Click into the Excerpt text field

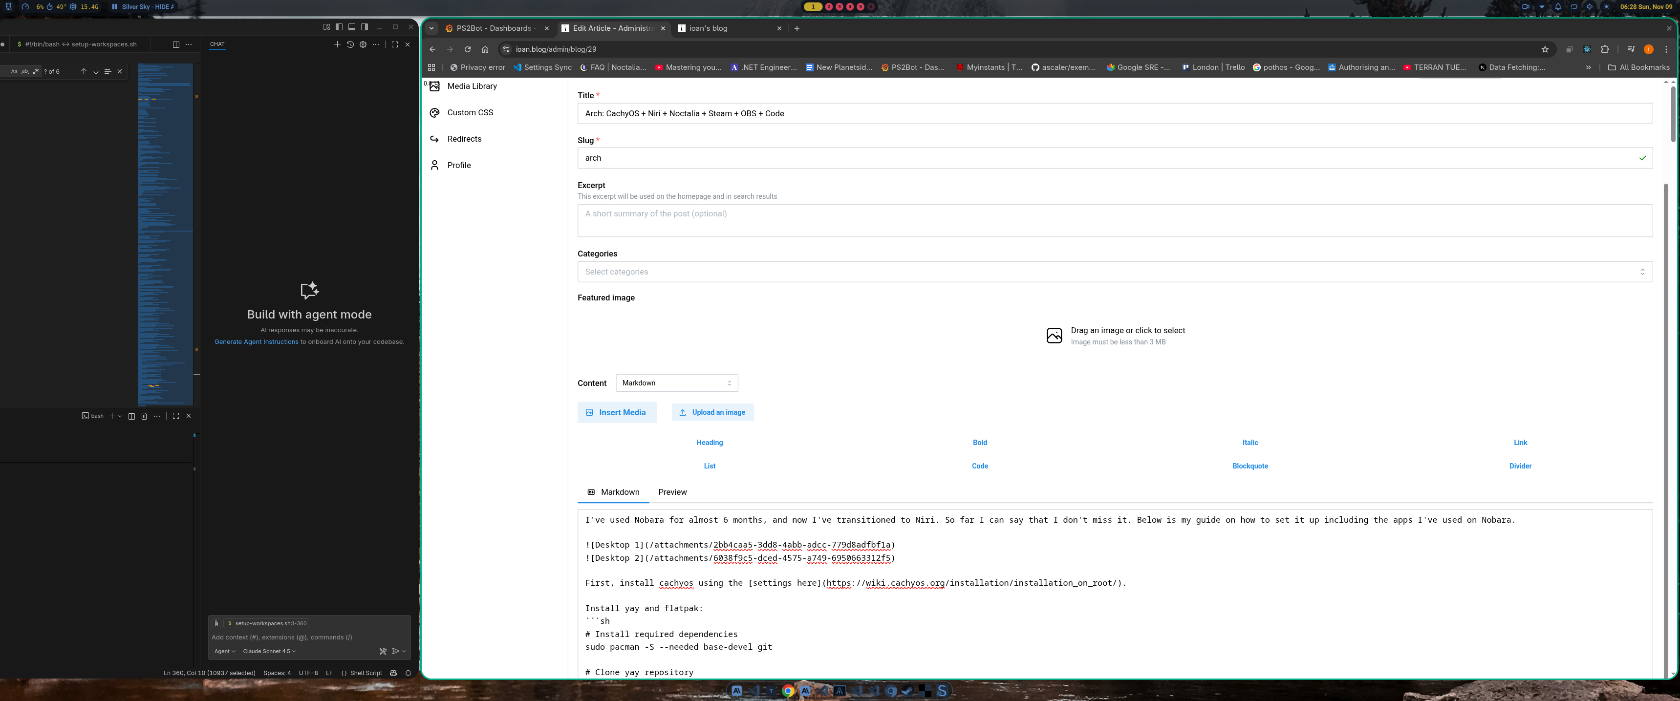pos(1115,221)
